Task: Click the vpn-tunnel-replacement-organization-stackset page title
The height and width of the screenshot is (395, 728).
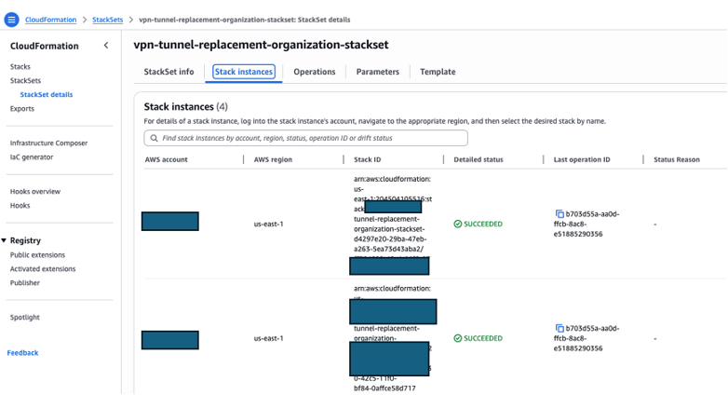Action: [261, 45]
